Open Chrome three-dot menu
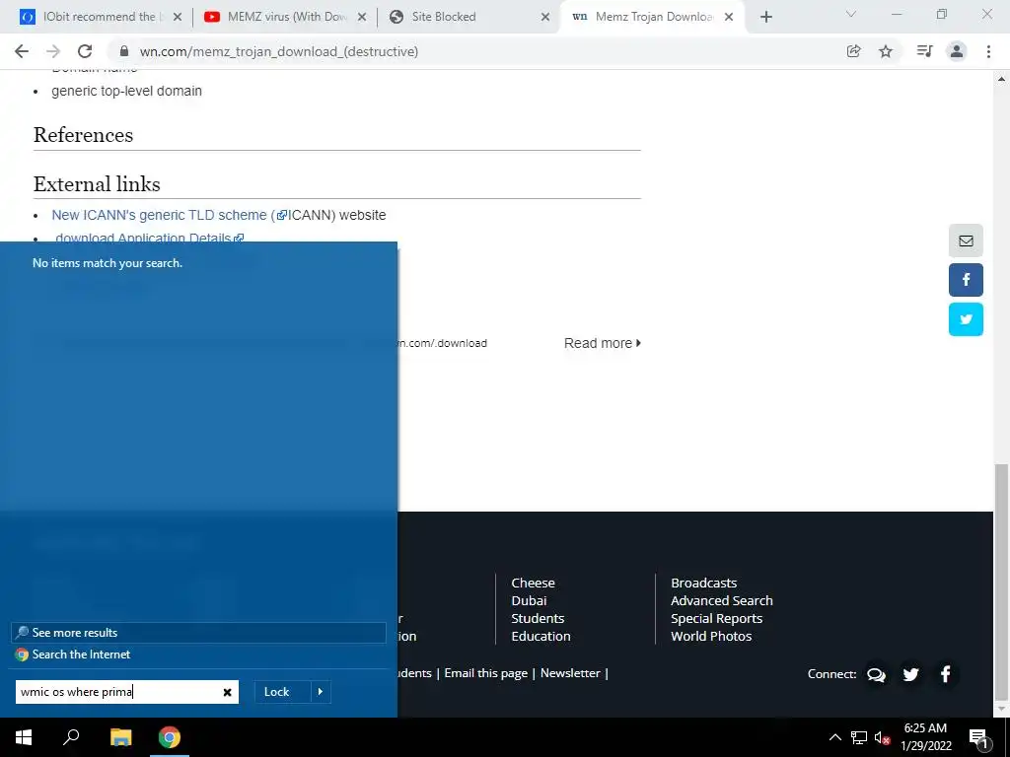This screenshot has width=1010, height=757. 988,51
